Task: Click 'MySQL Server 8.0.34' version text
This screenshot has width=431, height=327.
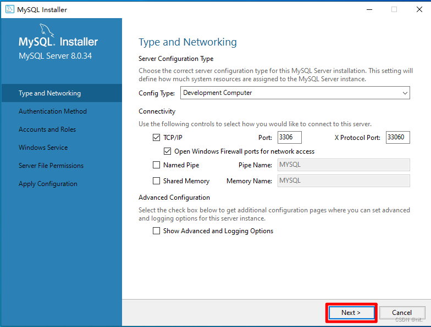Action: click(x=55, y=56)
